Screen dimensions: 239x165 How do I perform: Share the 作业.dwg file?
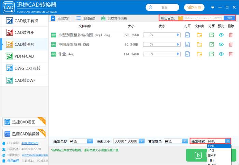coord(212,54)
